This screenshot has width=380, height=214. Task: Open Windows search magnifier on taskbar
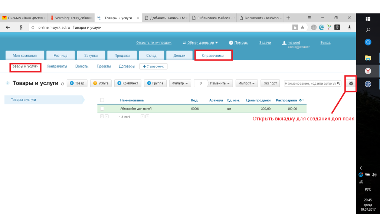click(x=368, y=30)
